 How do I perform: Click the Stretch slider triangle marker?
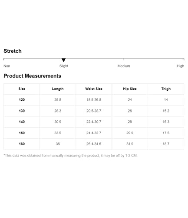pyautogui.click(x=63, y=60)
